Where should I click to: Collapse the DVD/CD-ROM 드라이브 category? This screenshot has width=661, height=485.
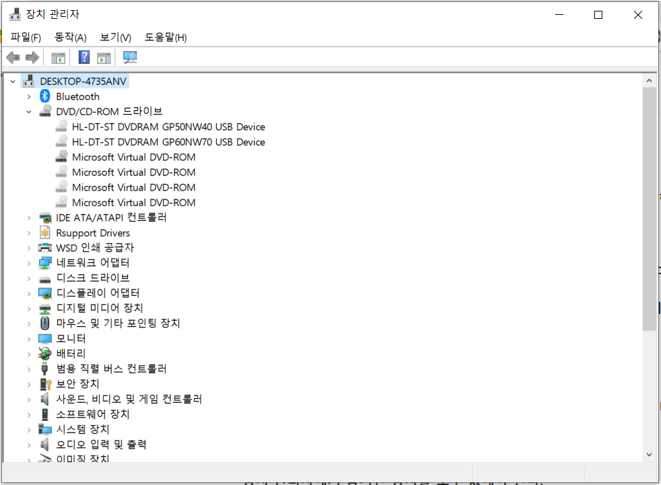[x=29, y=112]
